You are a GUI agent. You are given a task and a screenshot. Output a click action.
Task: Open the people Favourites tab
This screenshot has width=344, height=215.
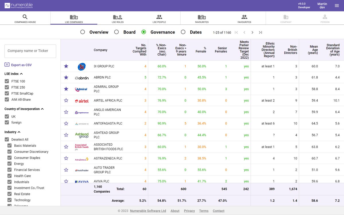244,18
